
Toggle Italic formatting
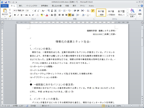18,15
